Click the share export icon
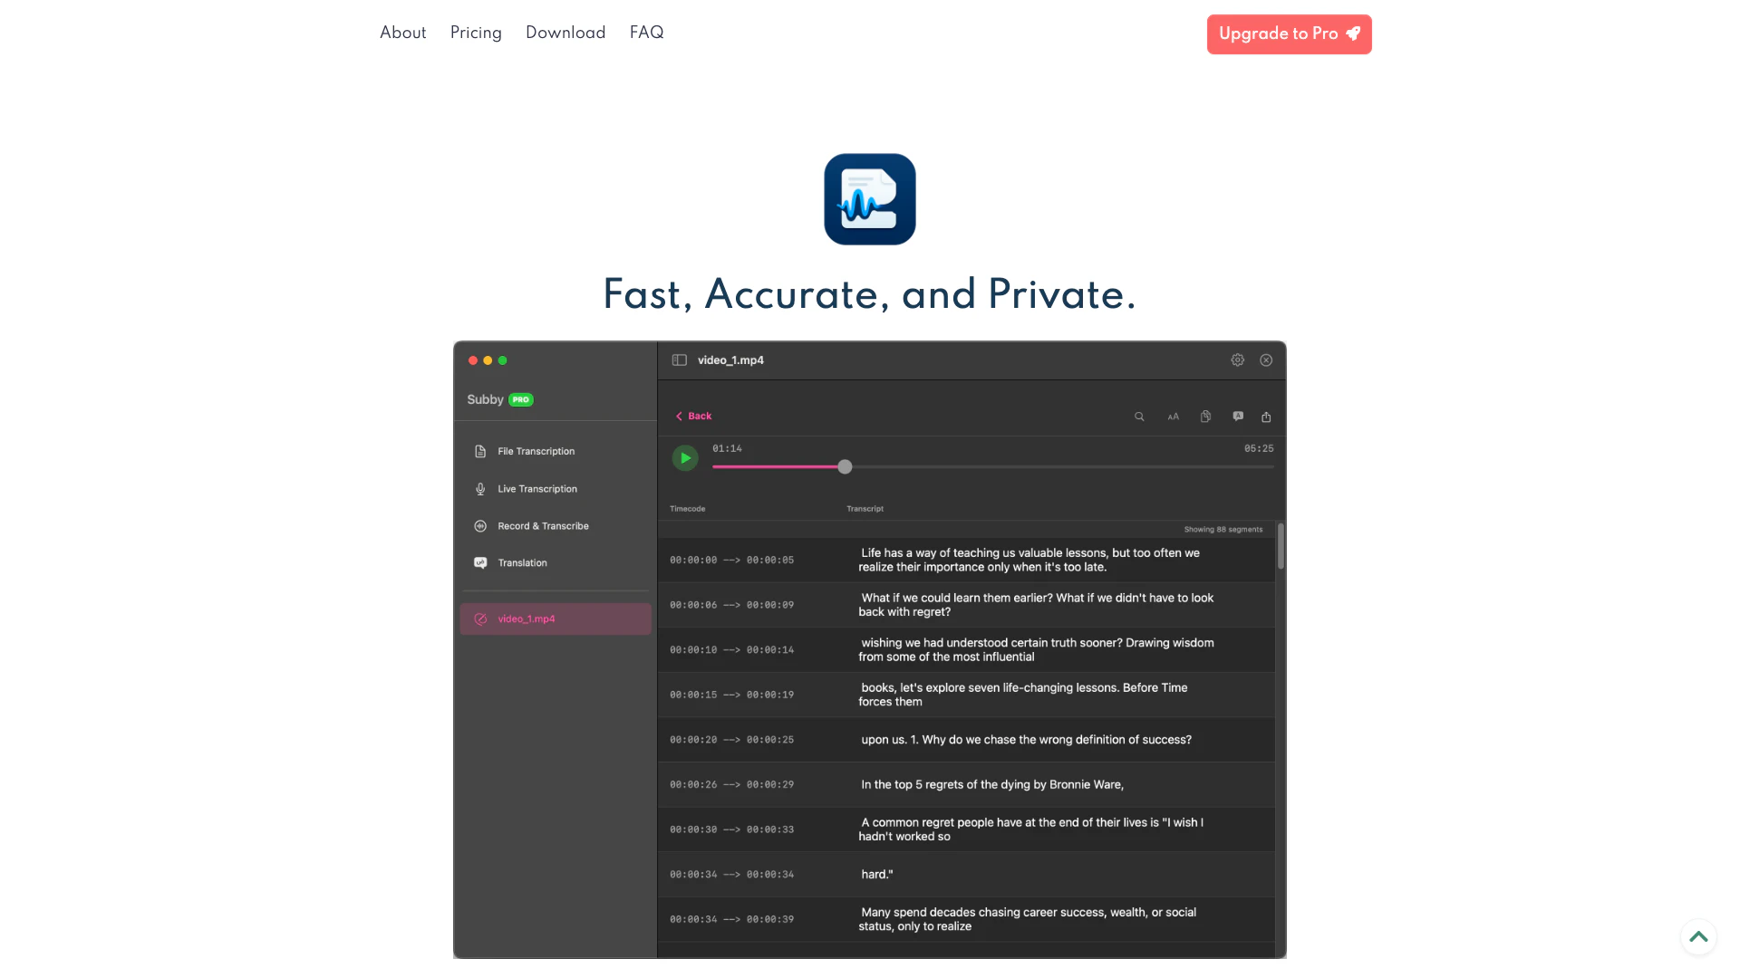 (x=1266, y=417)
